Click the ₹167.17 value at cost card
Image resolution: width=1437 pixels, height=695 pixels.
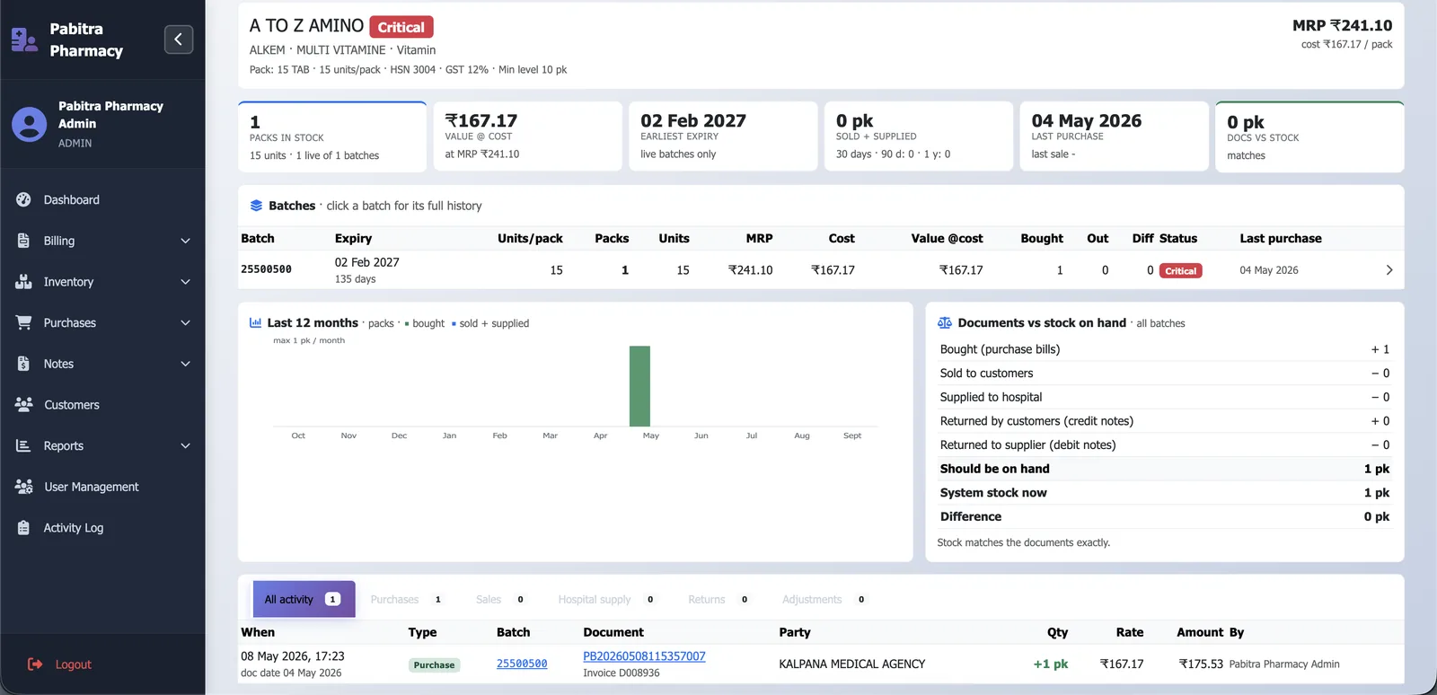click(x=528, y=136)
